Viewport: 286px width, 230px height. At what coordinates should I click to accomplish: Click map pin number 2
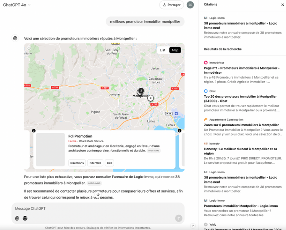pos(141,90)
